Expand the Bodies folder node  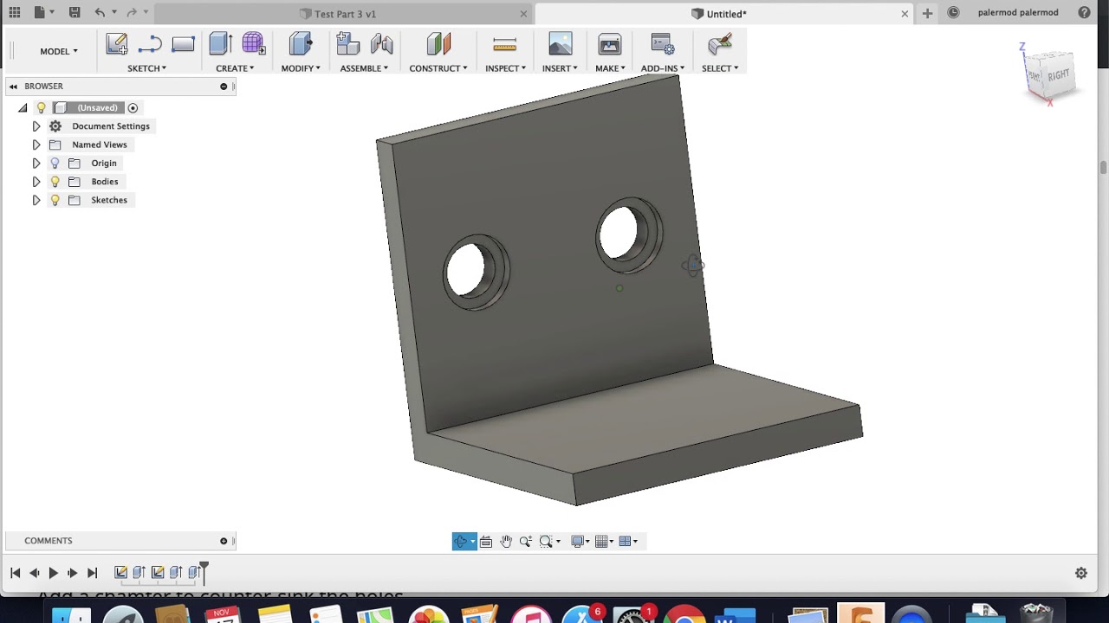36,182
